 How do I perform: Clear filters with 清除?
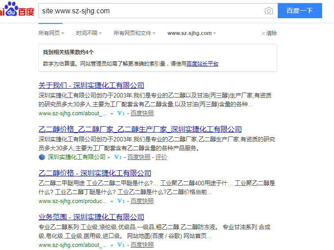[272, 33]
